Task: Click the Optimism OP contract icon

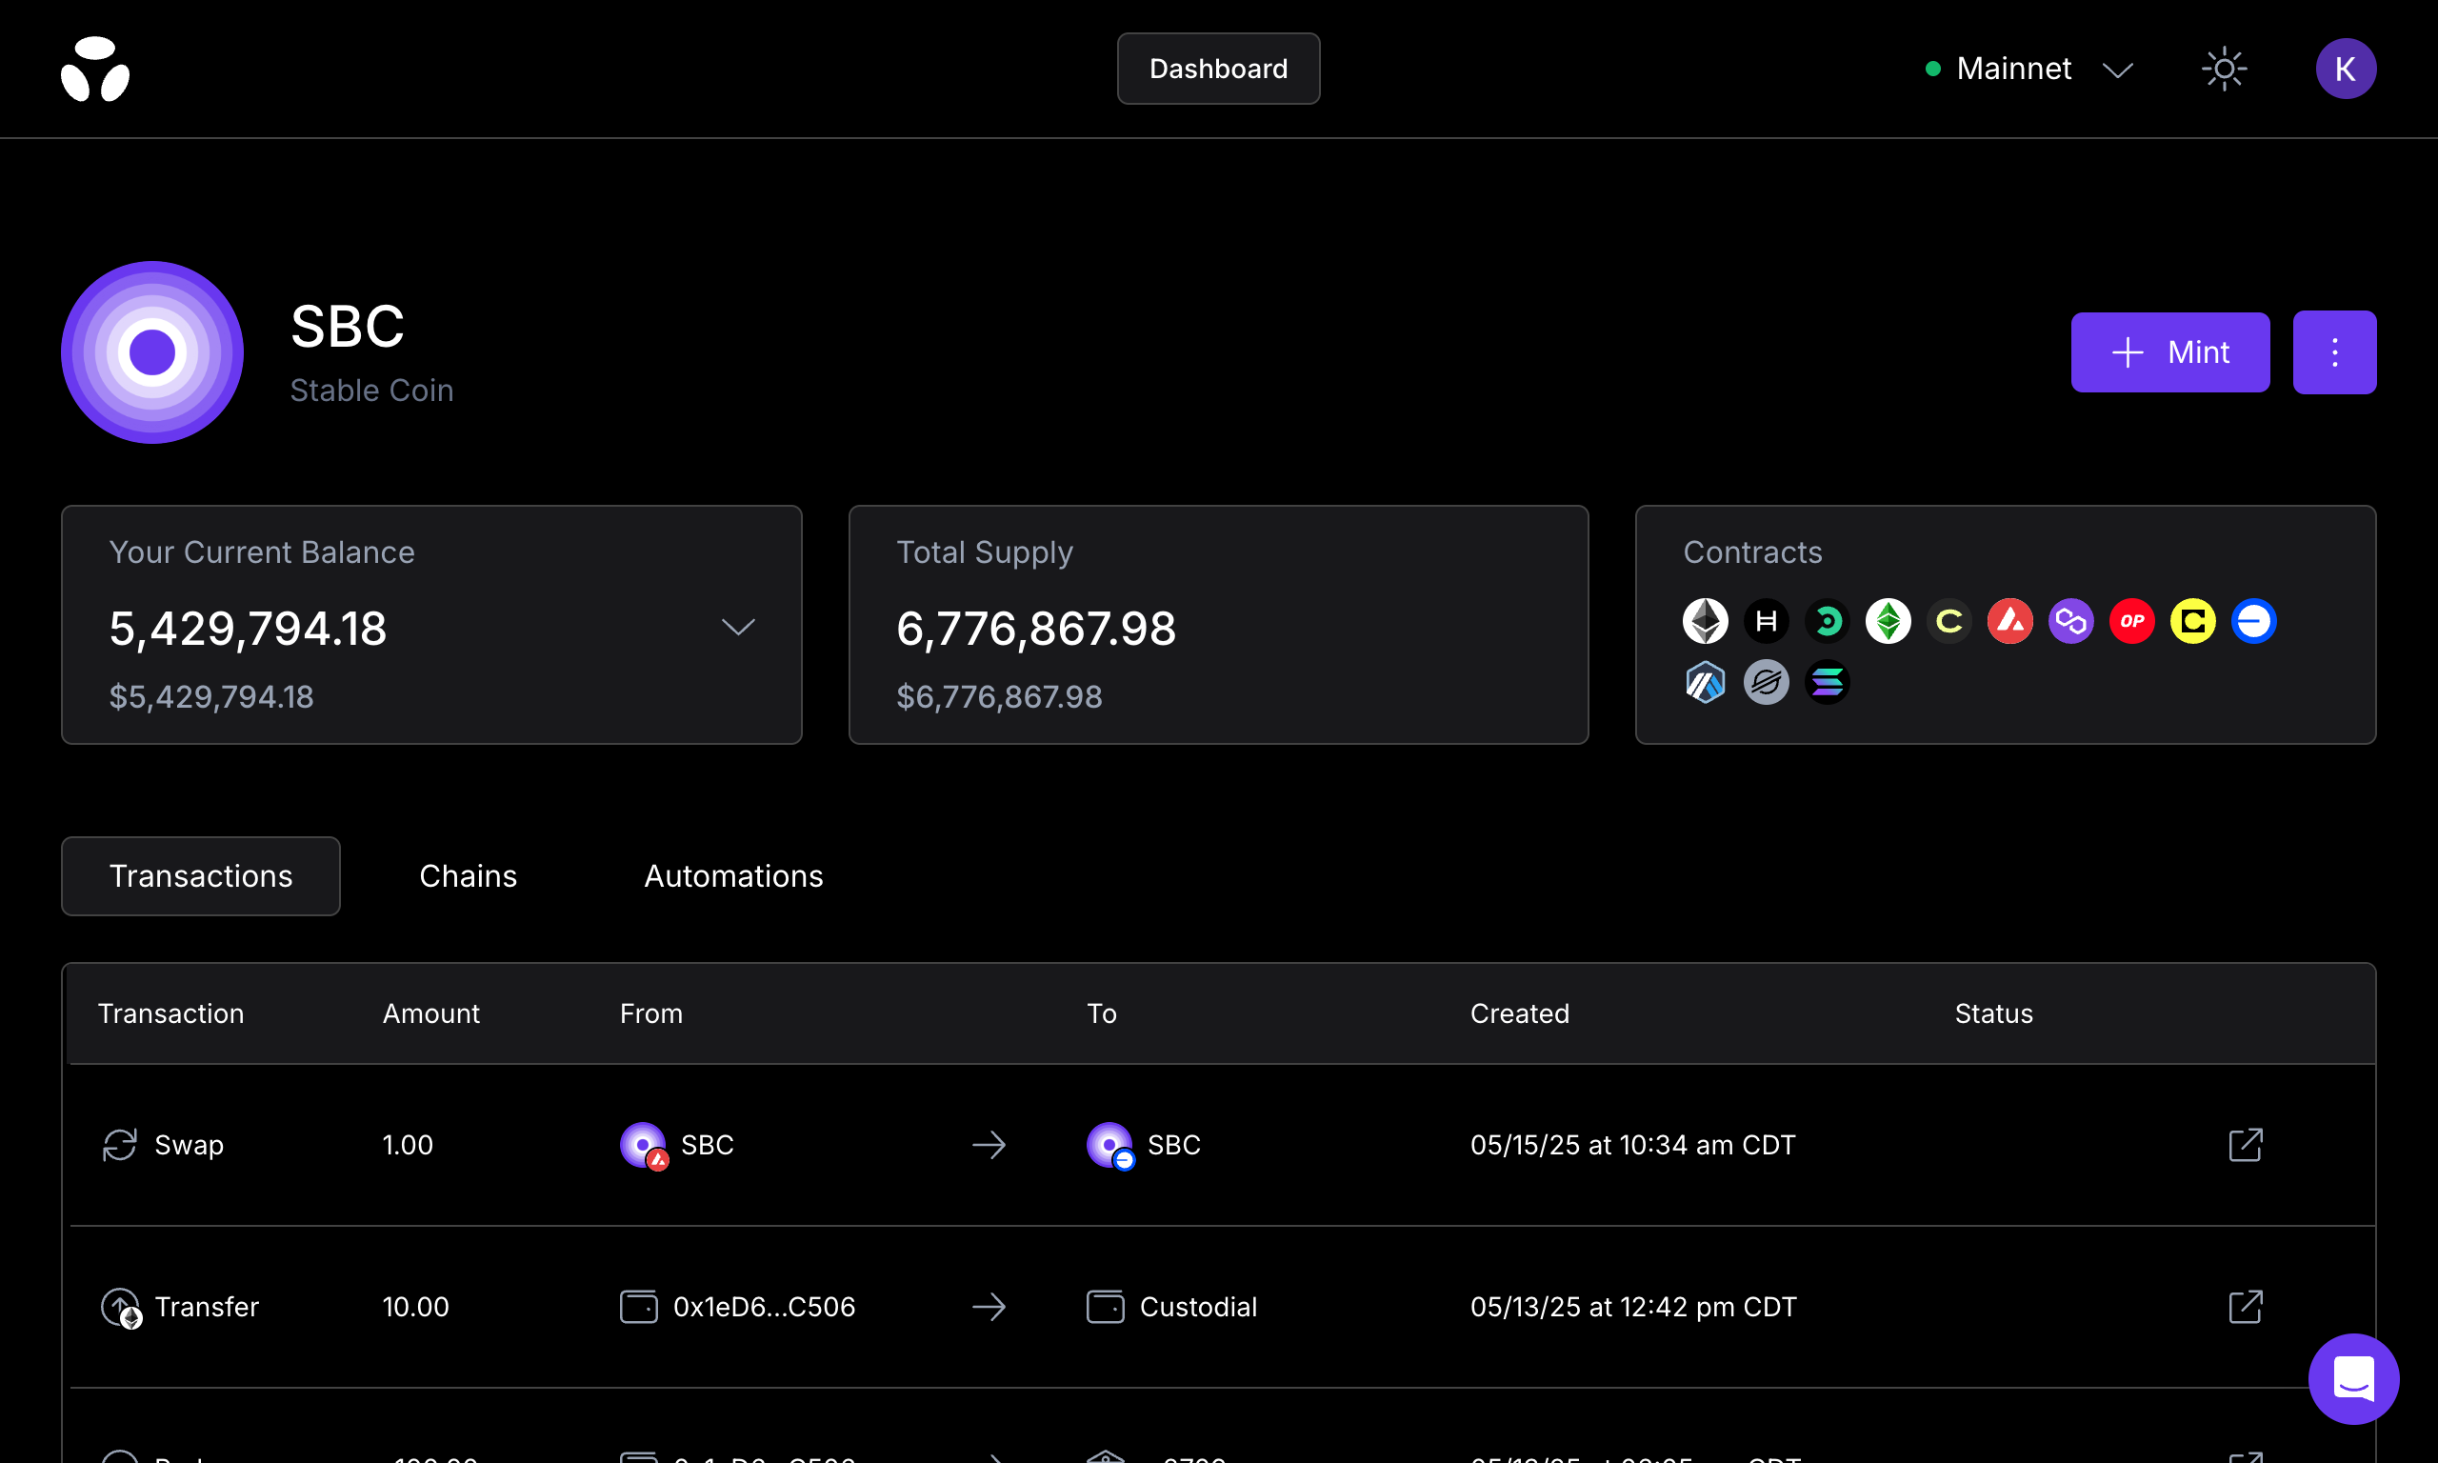Action: click(x=2131, y=621)
